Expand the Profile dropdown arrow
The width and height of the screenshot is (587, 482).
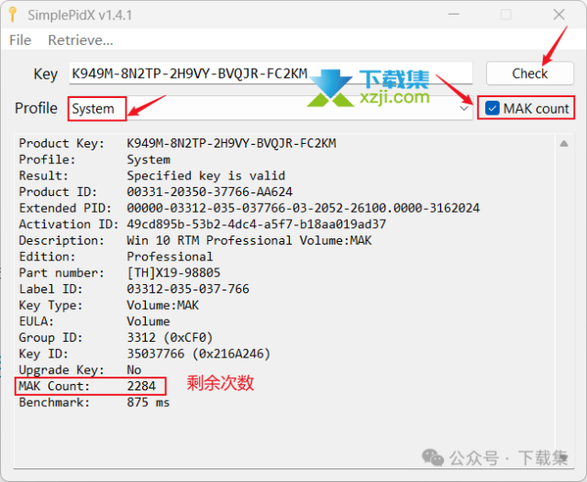(x=464, y=108)
